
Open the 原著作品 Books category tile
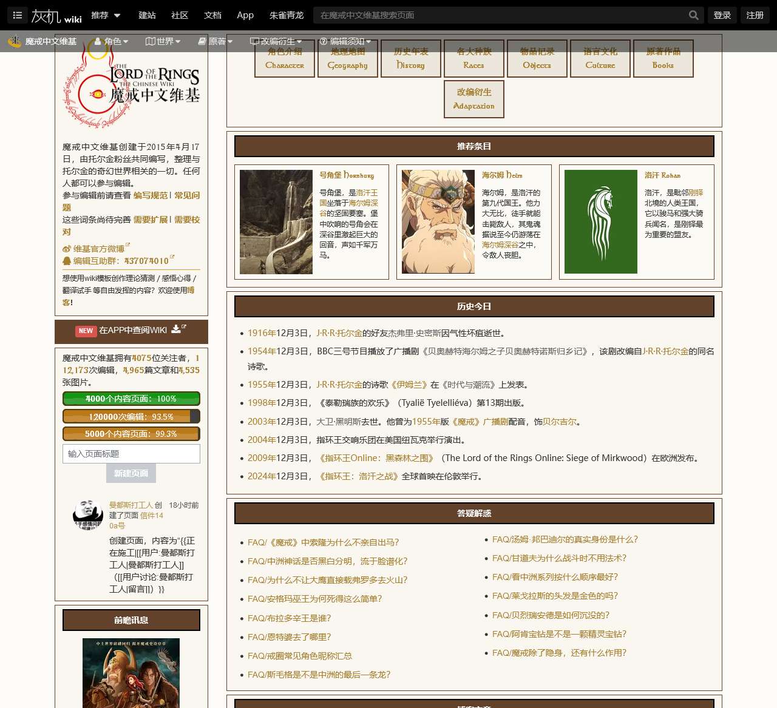pyautogui.click(x=663, y=58)
